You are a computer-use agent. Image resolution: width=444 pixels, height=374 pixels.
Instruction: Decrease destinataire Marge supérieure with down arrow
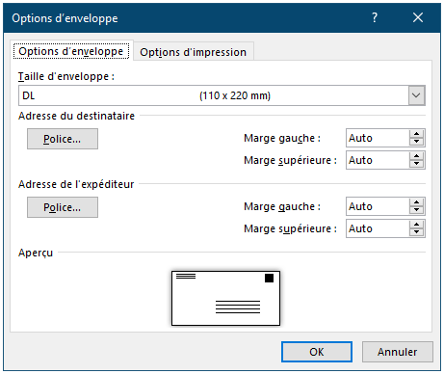[x=417, y=164]
